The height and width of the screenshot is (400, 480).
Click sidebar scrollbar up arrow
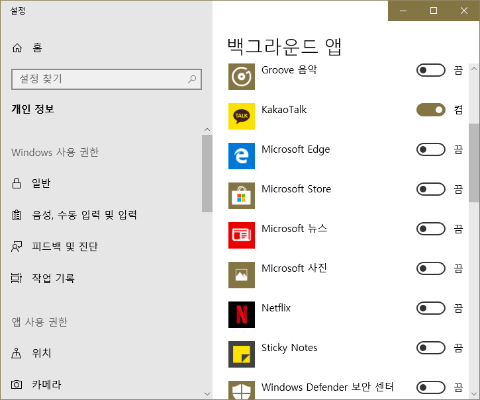tap(207, 130)
